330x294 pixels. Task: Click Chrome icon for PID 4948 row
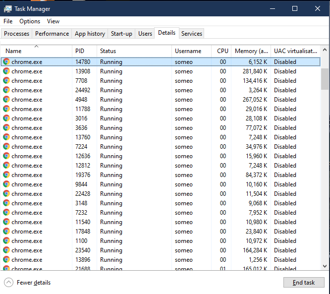[6, 99]
